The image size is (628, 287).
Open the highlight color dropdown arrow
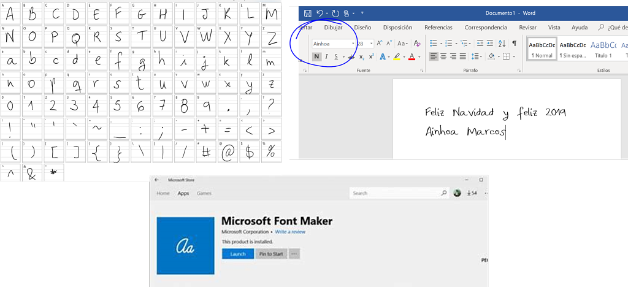[404, 57]
